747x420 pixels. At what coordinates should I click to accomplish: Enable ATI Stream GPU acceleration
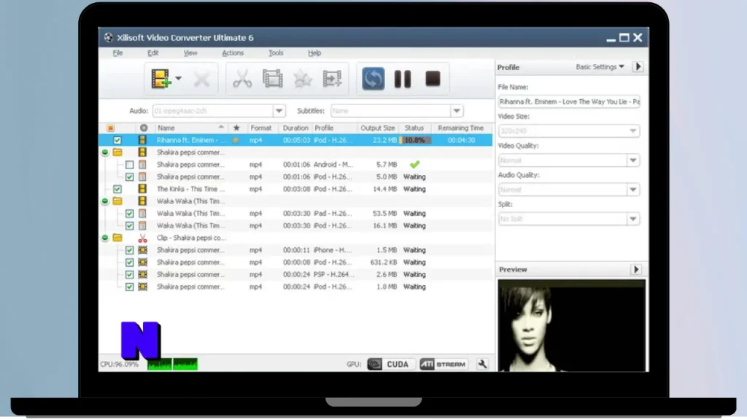(x=444, y=365)
